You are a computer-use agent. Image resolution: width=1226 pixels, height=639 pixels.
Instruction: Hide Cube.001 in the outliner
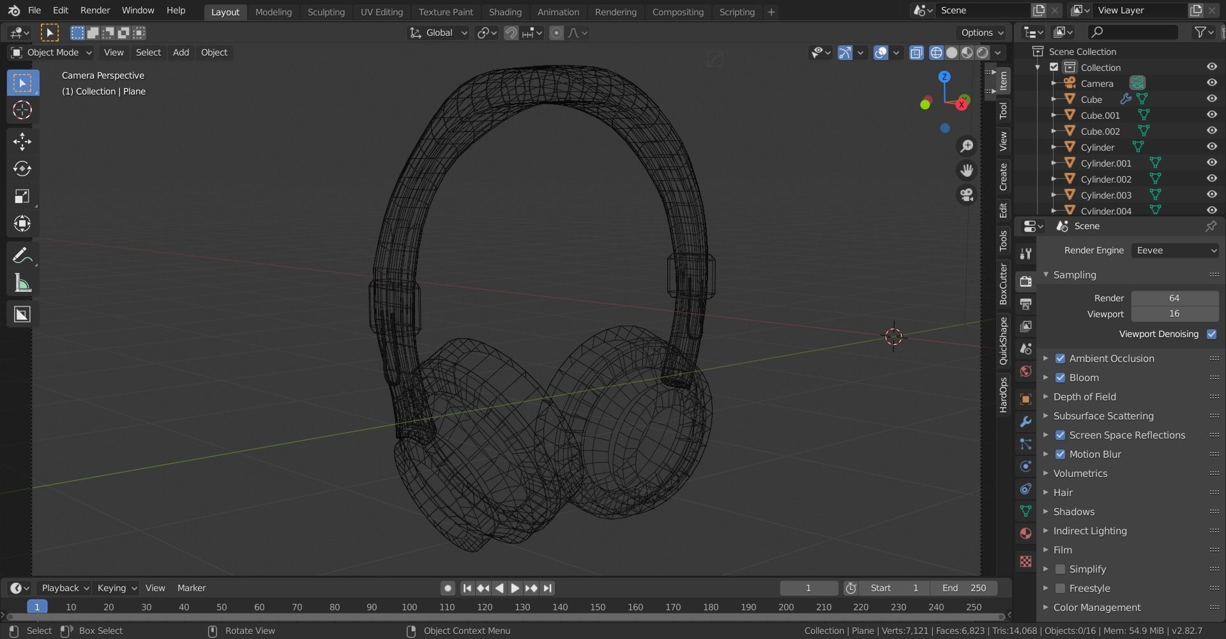click(1211, 115)
